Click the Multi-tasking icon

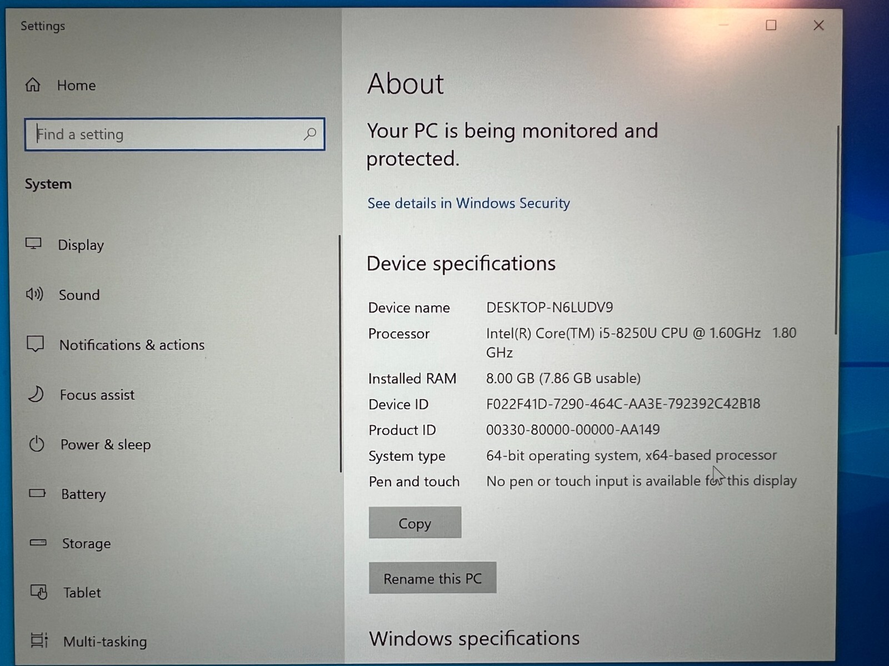[39, 640]
